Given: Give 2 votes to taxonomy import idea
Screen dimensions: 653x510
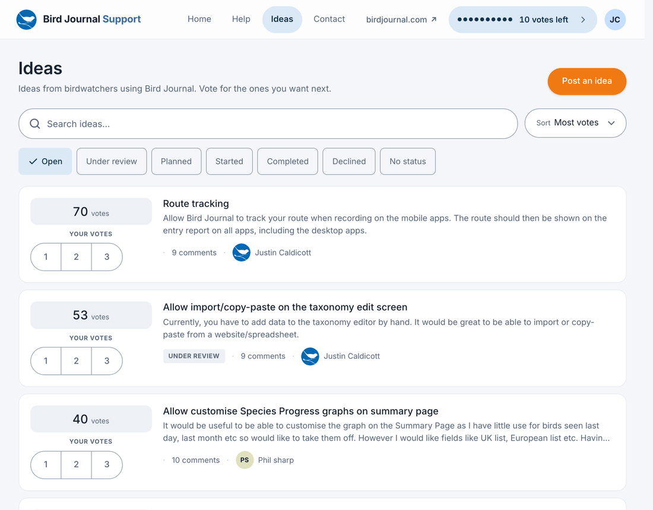Looking at the screenshot, I should pos(76,361).
